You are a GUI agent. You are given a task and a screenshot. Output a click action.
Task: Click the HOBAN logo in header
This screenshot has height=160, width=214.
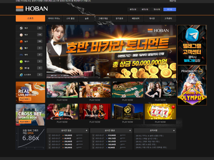32,9
